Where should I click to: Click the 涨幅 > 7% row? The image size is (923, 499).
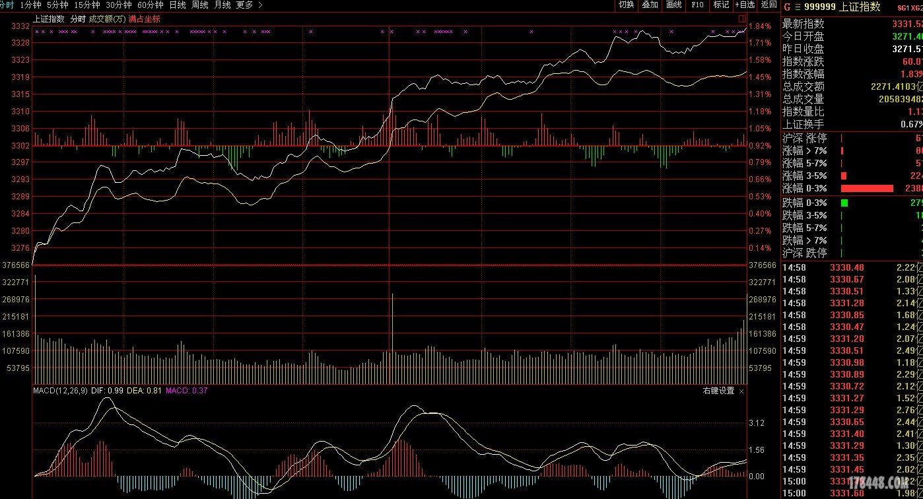852,150
